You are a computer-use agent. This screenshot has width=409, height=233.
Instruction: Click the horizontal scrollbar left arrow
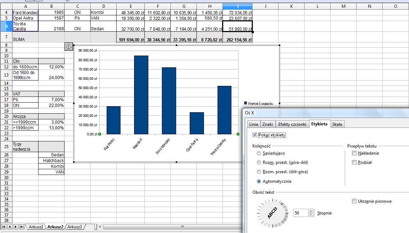pos(100,227)
